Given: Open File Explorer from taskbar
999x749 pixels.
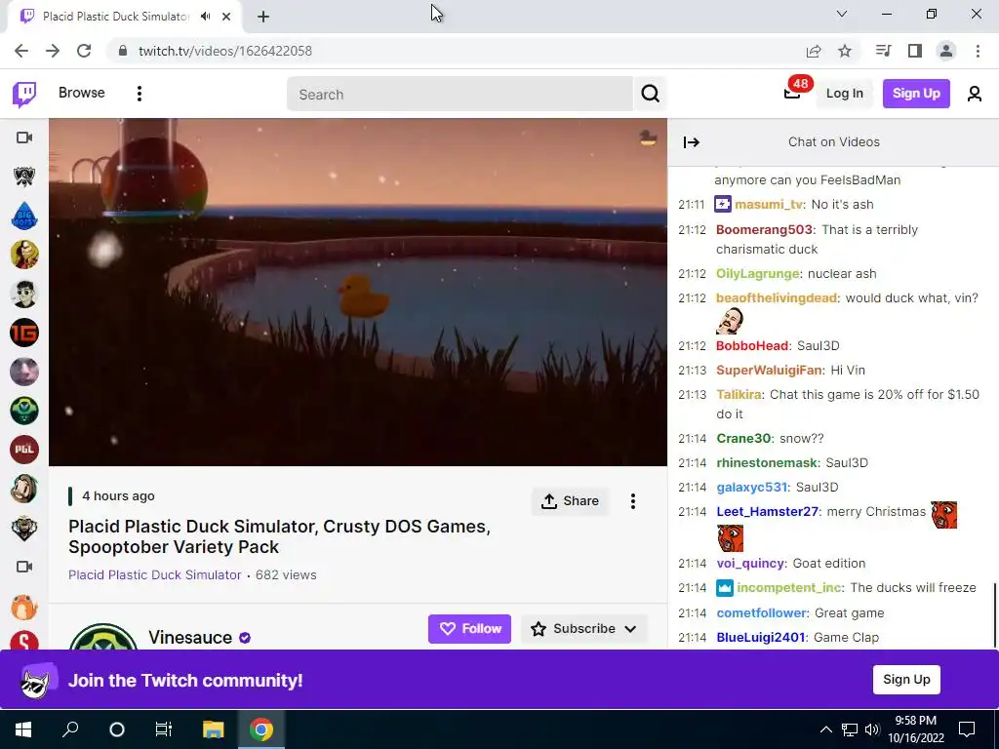Looking at the screenshot, I should (214, 729).
